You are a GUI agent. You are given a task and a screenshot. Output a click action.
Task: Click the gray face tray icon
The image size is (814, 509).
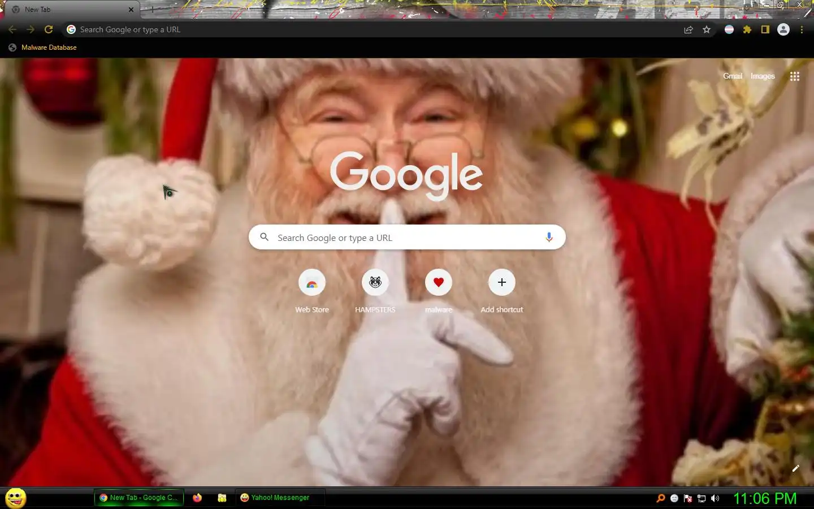(674, 498)
